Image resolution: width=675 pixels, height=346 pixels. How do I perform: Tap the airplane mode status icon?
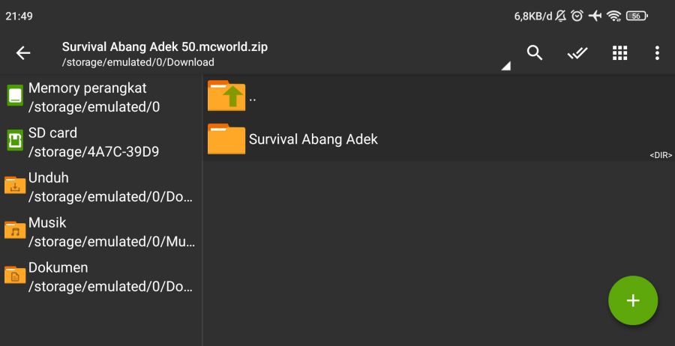595,16
